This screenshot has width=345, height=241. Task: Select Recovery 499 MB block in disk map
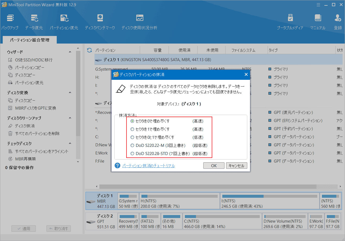[128, 221]
